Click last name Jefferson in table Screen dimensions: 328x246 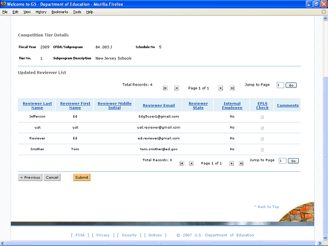click(37, 116)
